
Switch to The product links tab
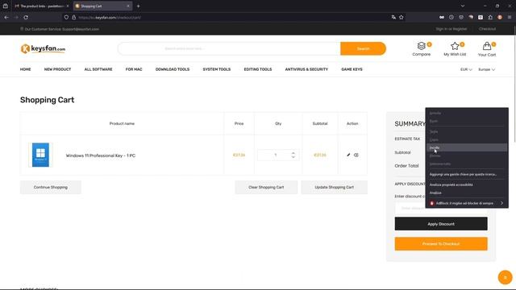click(41, 6)
